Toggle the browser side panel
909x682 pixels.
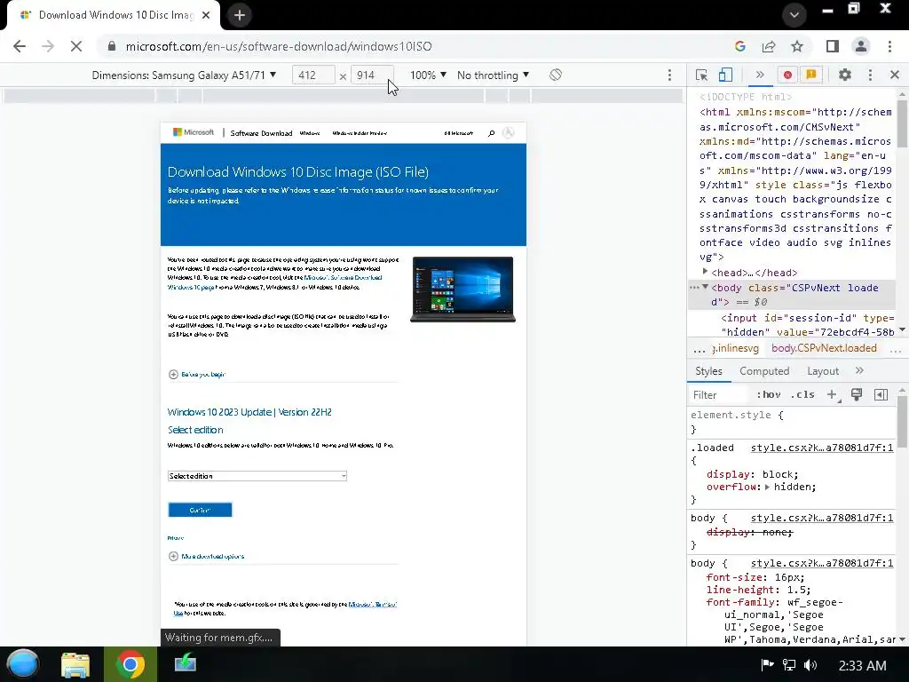pyautogui.click(x=833, y=46)
